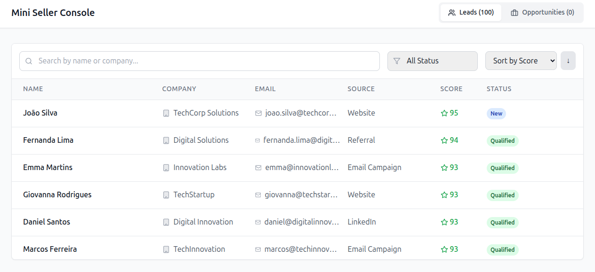This screenshot has height=272, width=595.
Task: Click the star icon beside score 94
Action: [444, 140]
